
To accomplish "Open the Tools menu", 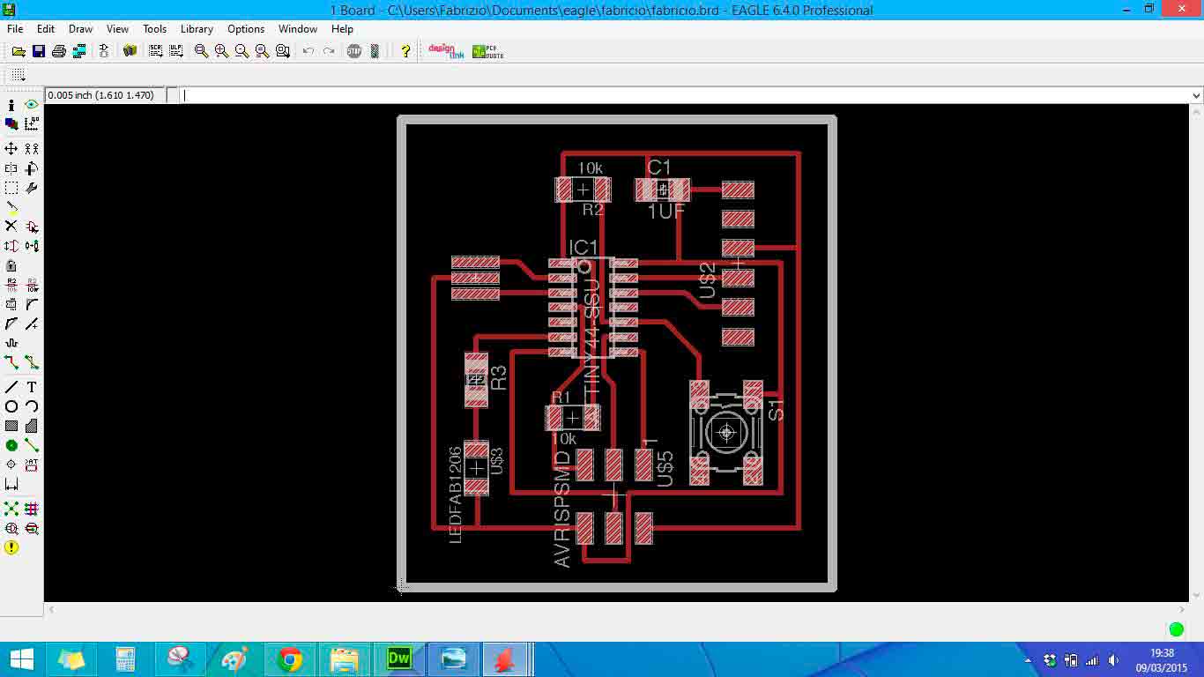I will [155, 29].
